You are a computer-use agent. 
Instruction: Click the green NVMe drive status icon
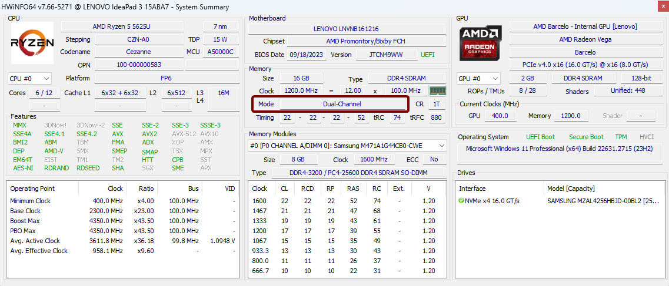point(461,201)
